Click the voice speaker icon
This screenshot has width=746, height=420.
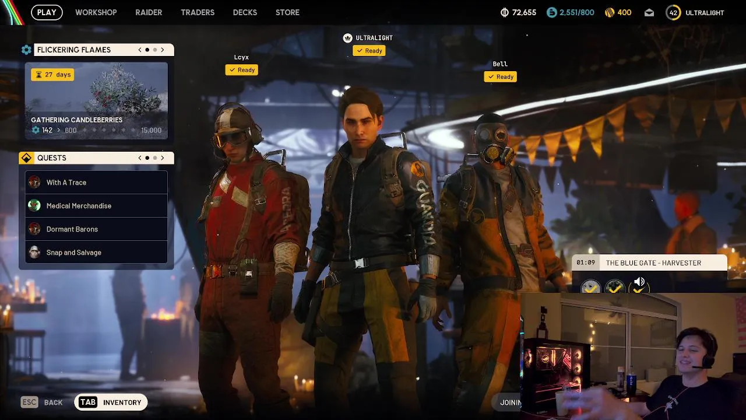tap(639, 282)
